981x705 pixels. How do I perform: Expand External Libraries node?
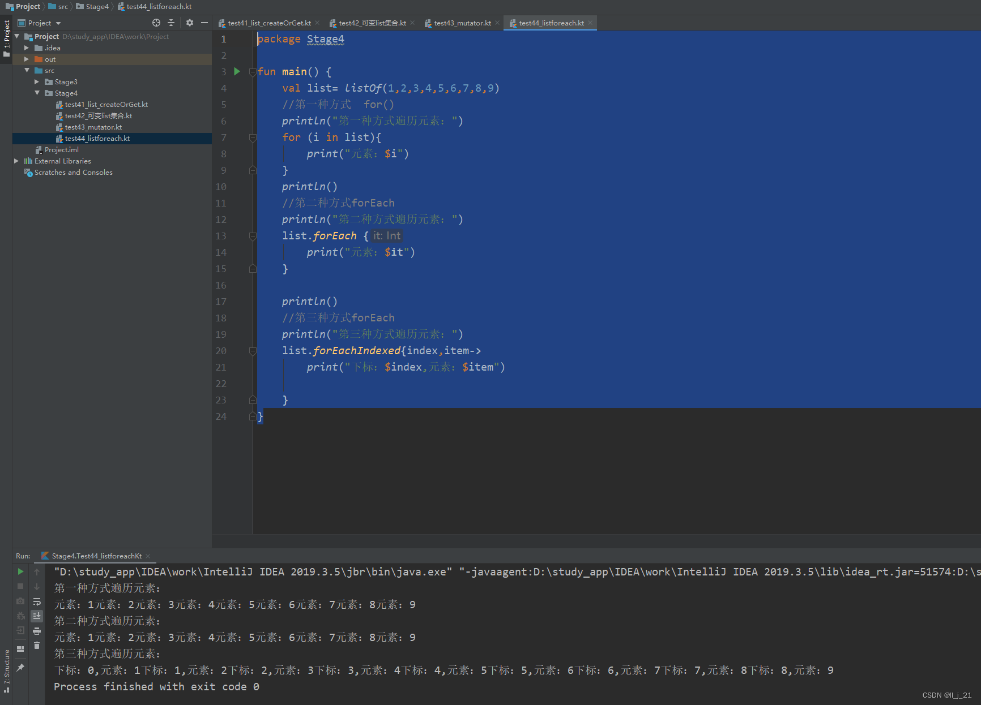click(16, 161)
